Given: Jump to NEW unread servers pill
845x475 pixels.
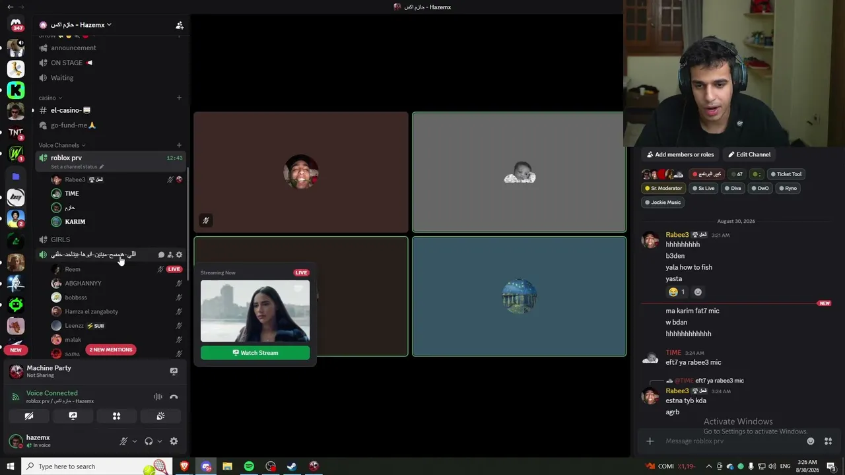Looking at the screenshot, I should [x=16, y=350].
